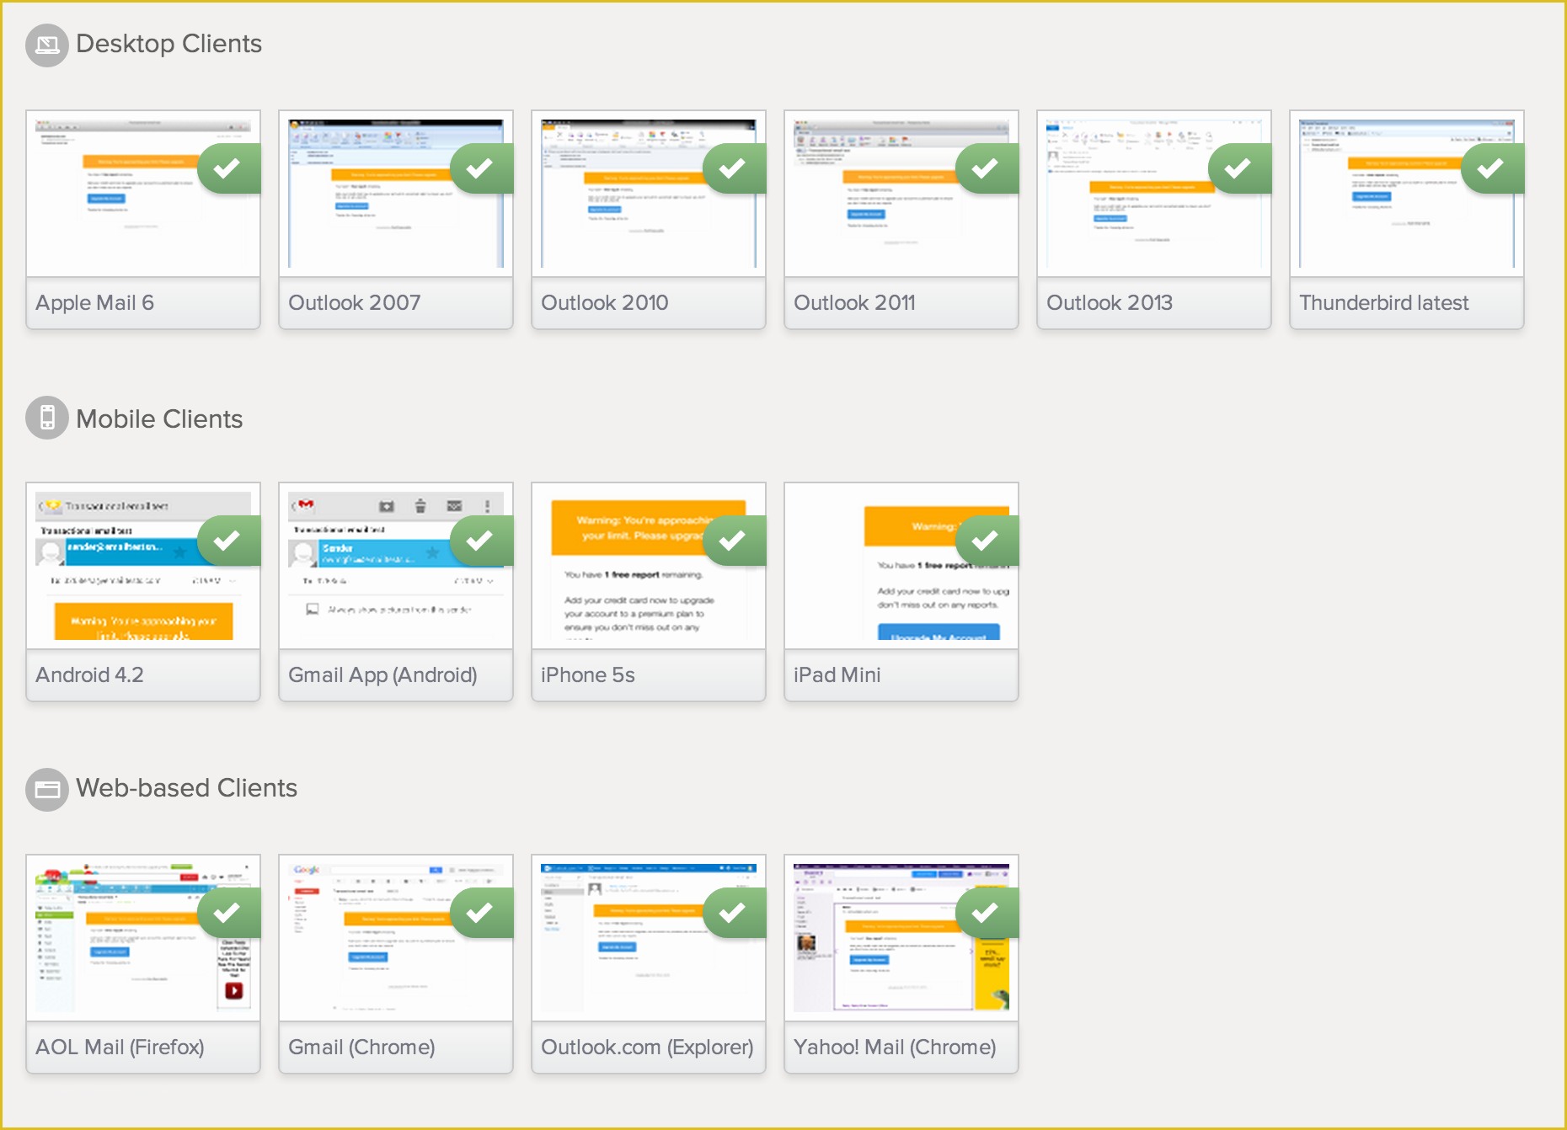Select the Desktop Clients section heading
The width and height of the screenshot is (1567, 1130).
pos(168,44)
